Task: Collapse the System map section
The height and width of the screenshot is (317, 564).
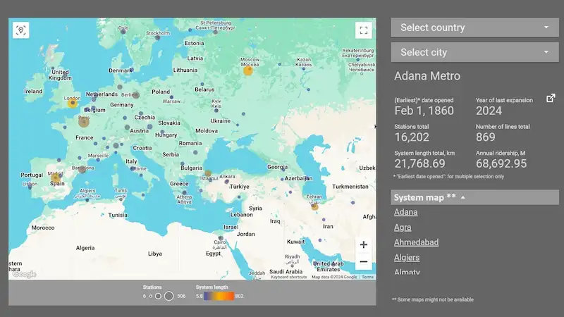Action: 474,197
